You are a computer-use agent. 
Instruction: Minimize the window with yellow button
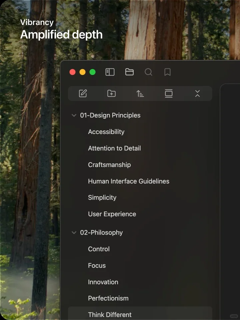[82, 72]
